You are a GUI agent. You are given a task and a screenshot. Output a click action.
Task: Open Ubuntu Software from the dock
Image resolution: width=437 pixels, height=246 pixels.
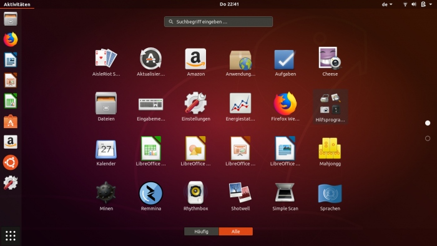tap(11, 122)
